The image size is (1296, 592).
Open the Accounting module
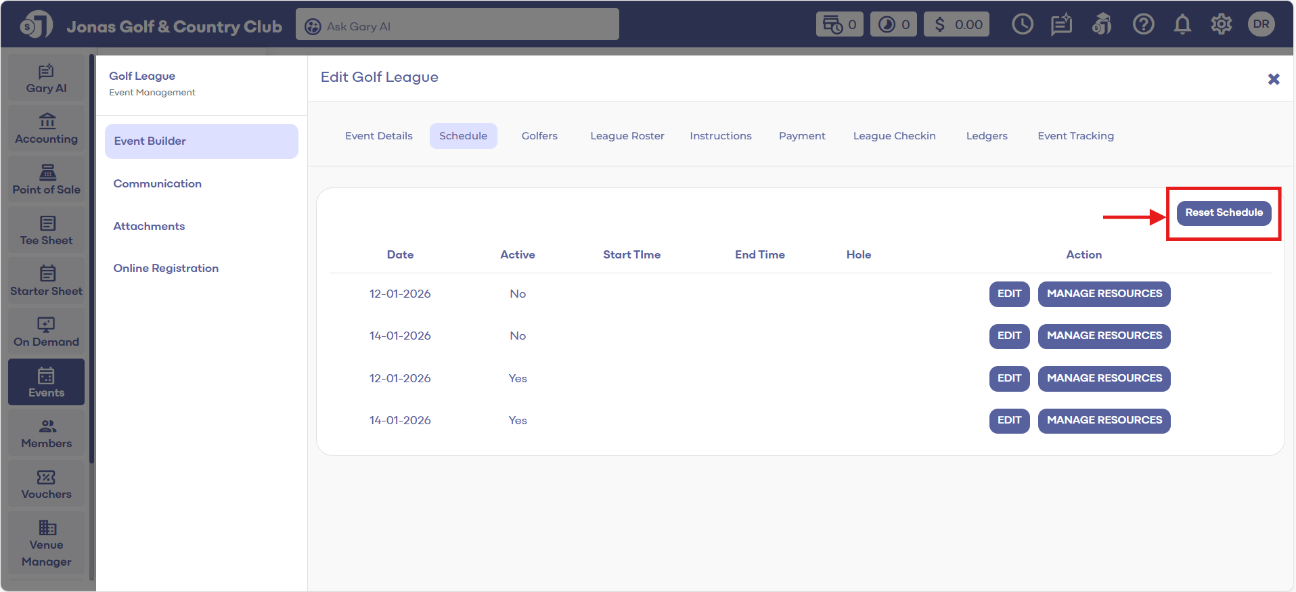click(x=46, y=129)
